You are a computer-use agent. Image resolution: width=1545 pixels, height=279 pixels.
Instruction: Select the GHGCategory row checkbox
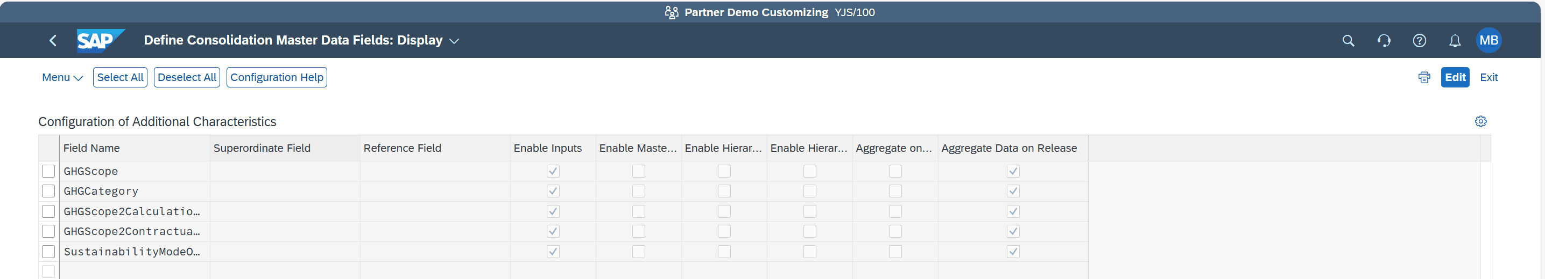click(x=48, y=191)
